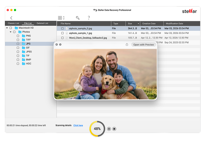Stop the scan
The image size is (210, 145).
pyautogui.click(x=114, y=129)
